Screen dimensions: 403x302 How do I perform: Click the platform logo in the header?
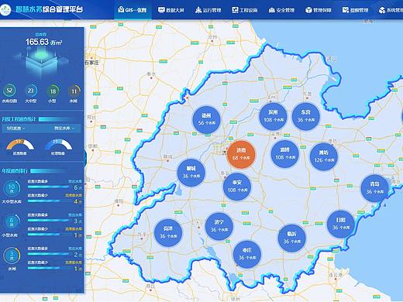[x=5, y=10]
